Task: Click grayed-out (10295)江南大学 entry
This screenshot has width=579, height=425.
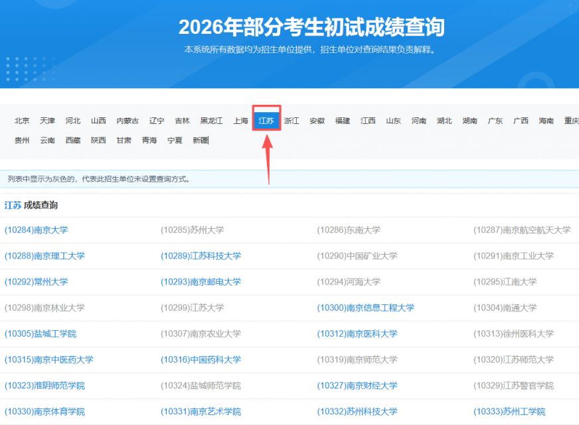Action: [x=505, y=282]
